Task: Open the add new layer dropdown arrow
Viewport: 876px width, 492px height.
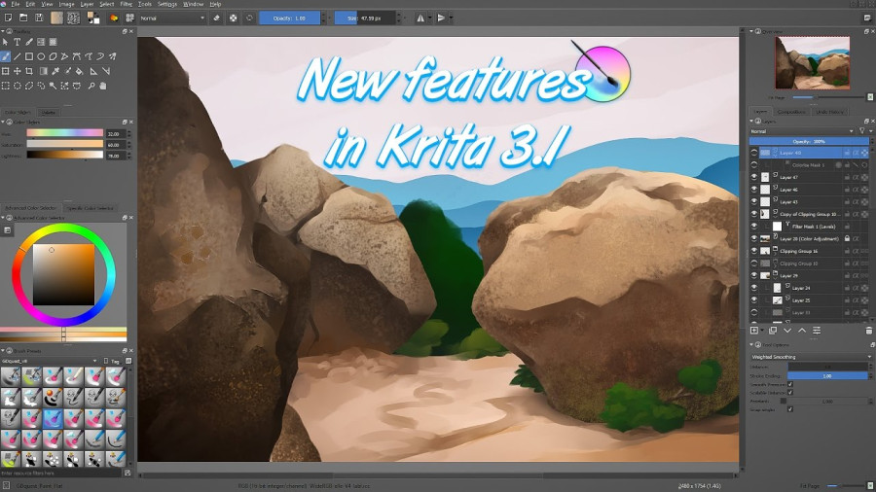Action: point(761,331)
